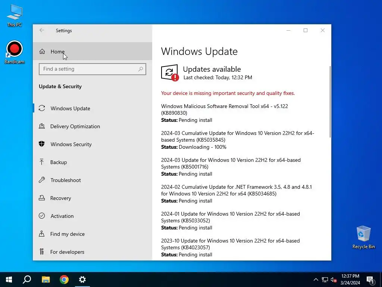Open the Action Center notifications icon
The image size is (382, 287).
point(370,280)
